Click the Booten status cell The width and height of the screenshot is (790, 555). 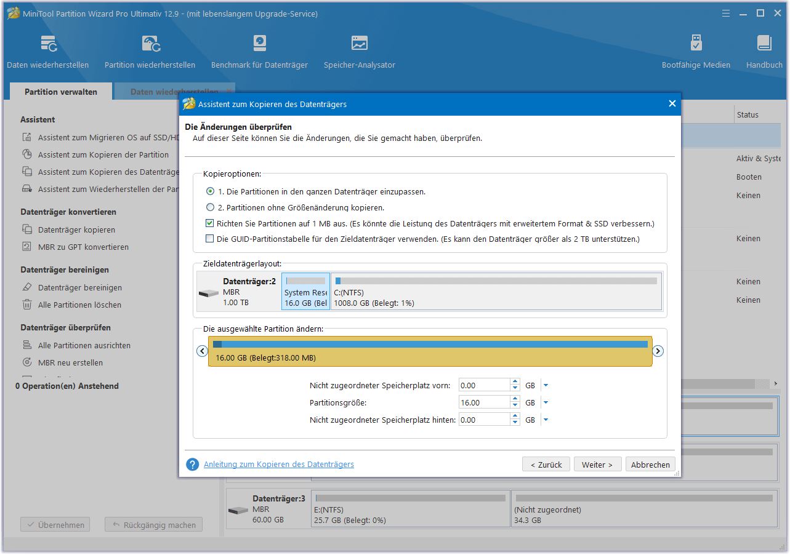coord(749,177)
